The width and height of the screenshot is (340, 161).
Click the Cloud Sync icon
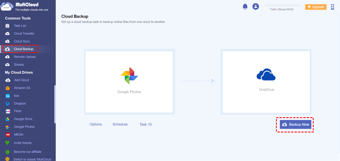[x=8, y=41]
